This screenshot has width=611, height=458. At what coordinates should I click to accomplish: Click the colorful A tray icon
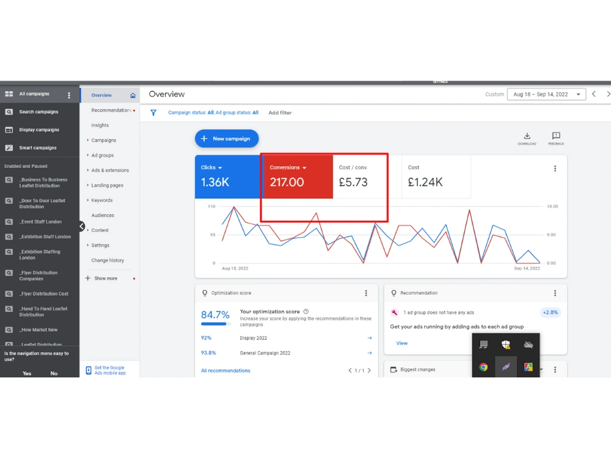(x=529, y=367)
